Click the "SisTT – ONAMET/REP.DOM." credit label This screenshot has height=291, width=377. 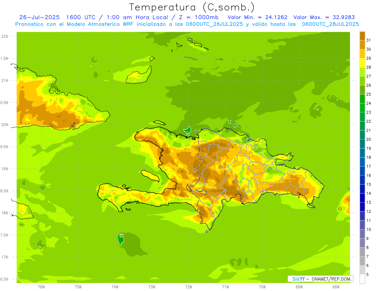(x=320, y=279)
